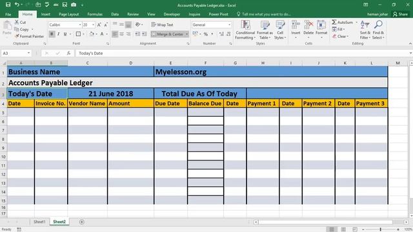The image size is (413, 232).
Task: Open camera tool in Quick Access Toolbar
Action: 74,5
